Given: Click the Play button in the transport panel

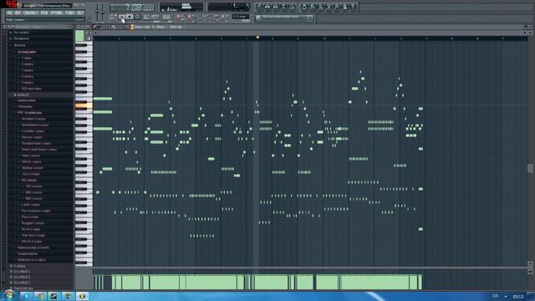Looking at the screenshot, I should pos(122,17).
